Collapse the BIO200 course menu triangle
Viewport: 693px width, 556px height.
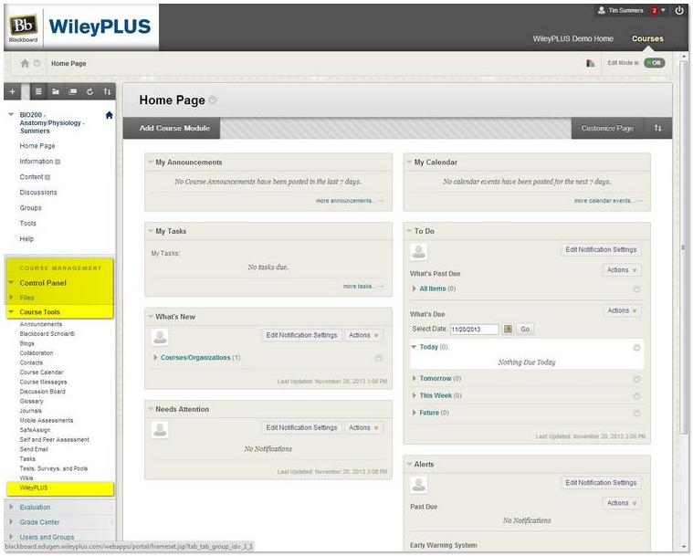tap(11, 114)
